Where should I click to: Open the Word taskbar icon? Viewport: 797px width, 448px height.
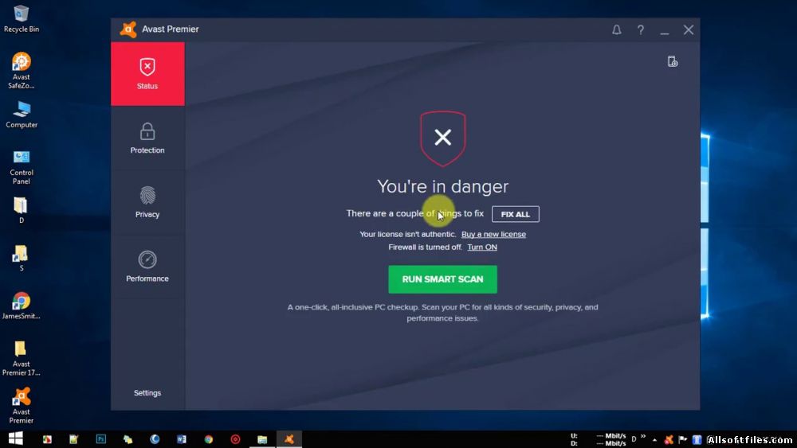(182, 439)
